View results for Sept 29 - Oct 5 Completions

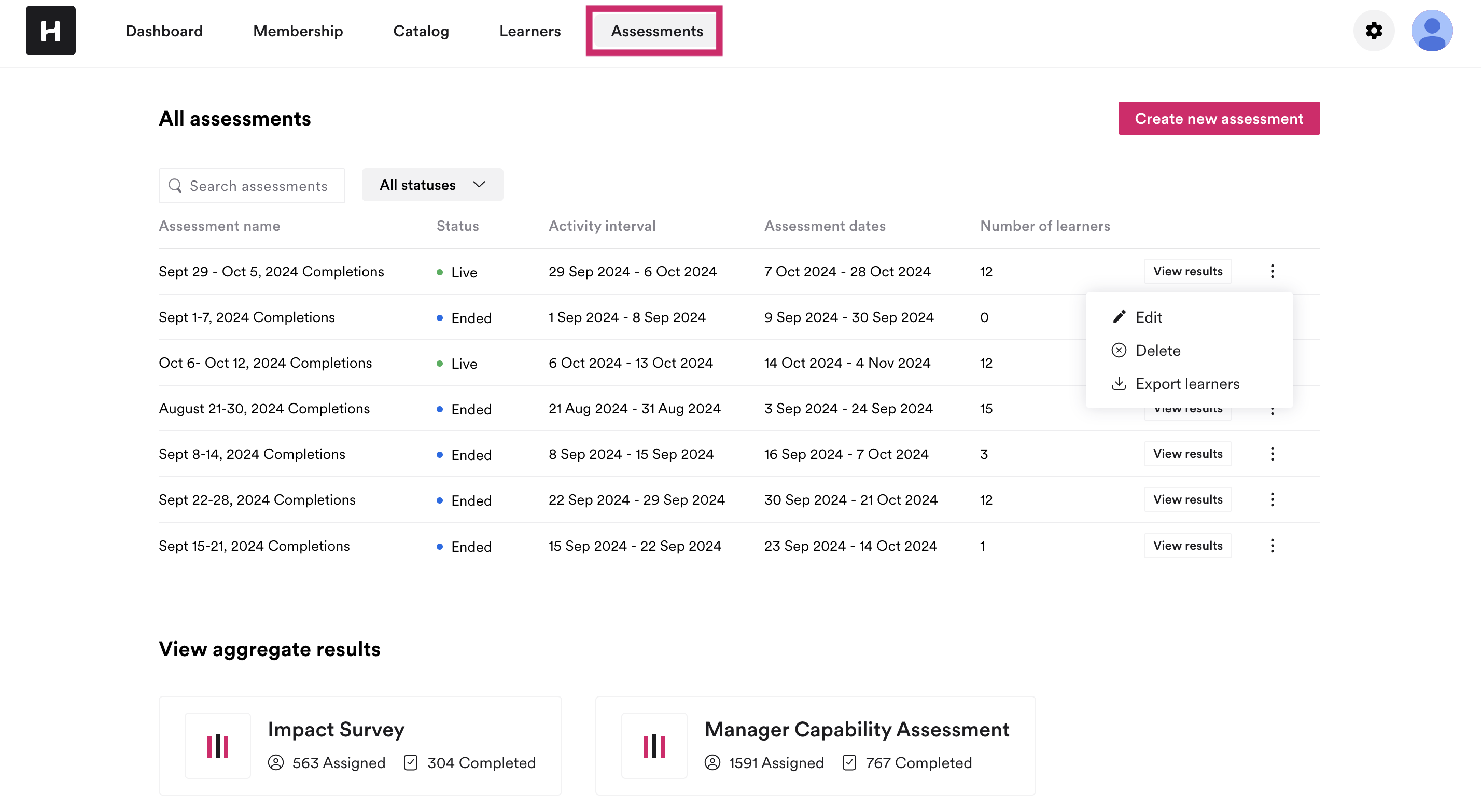click(1187, 271)
